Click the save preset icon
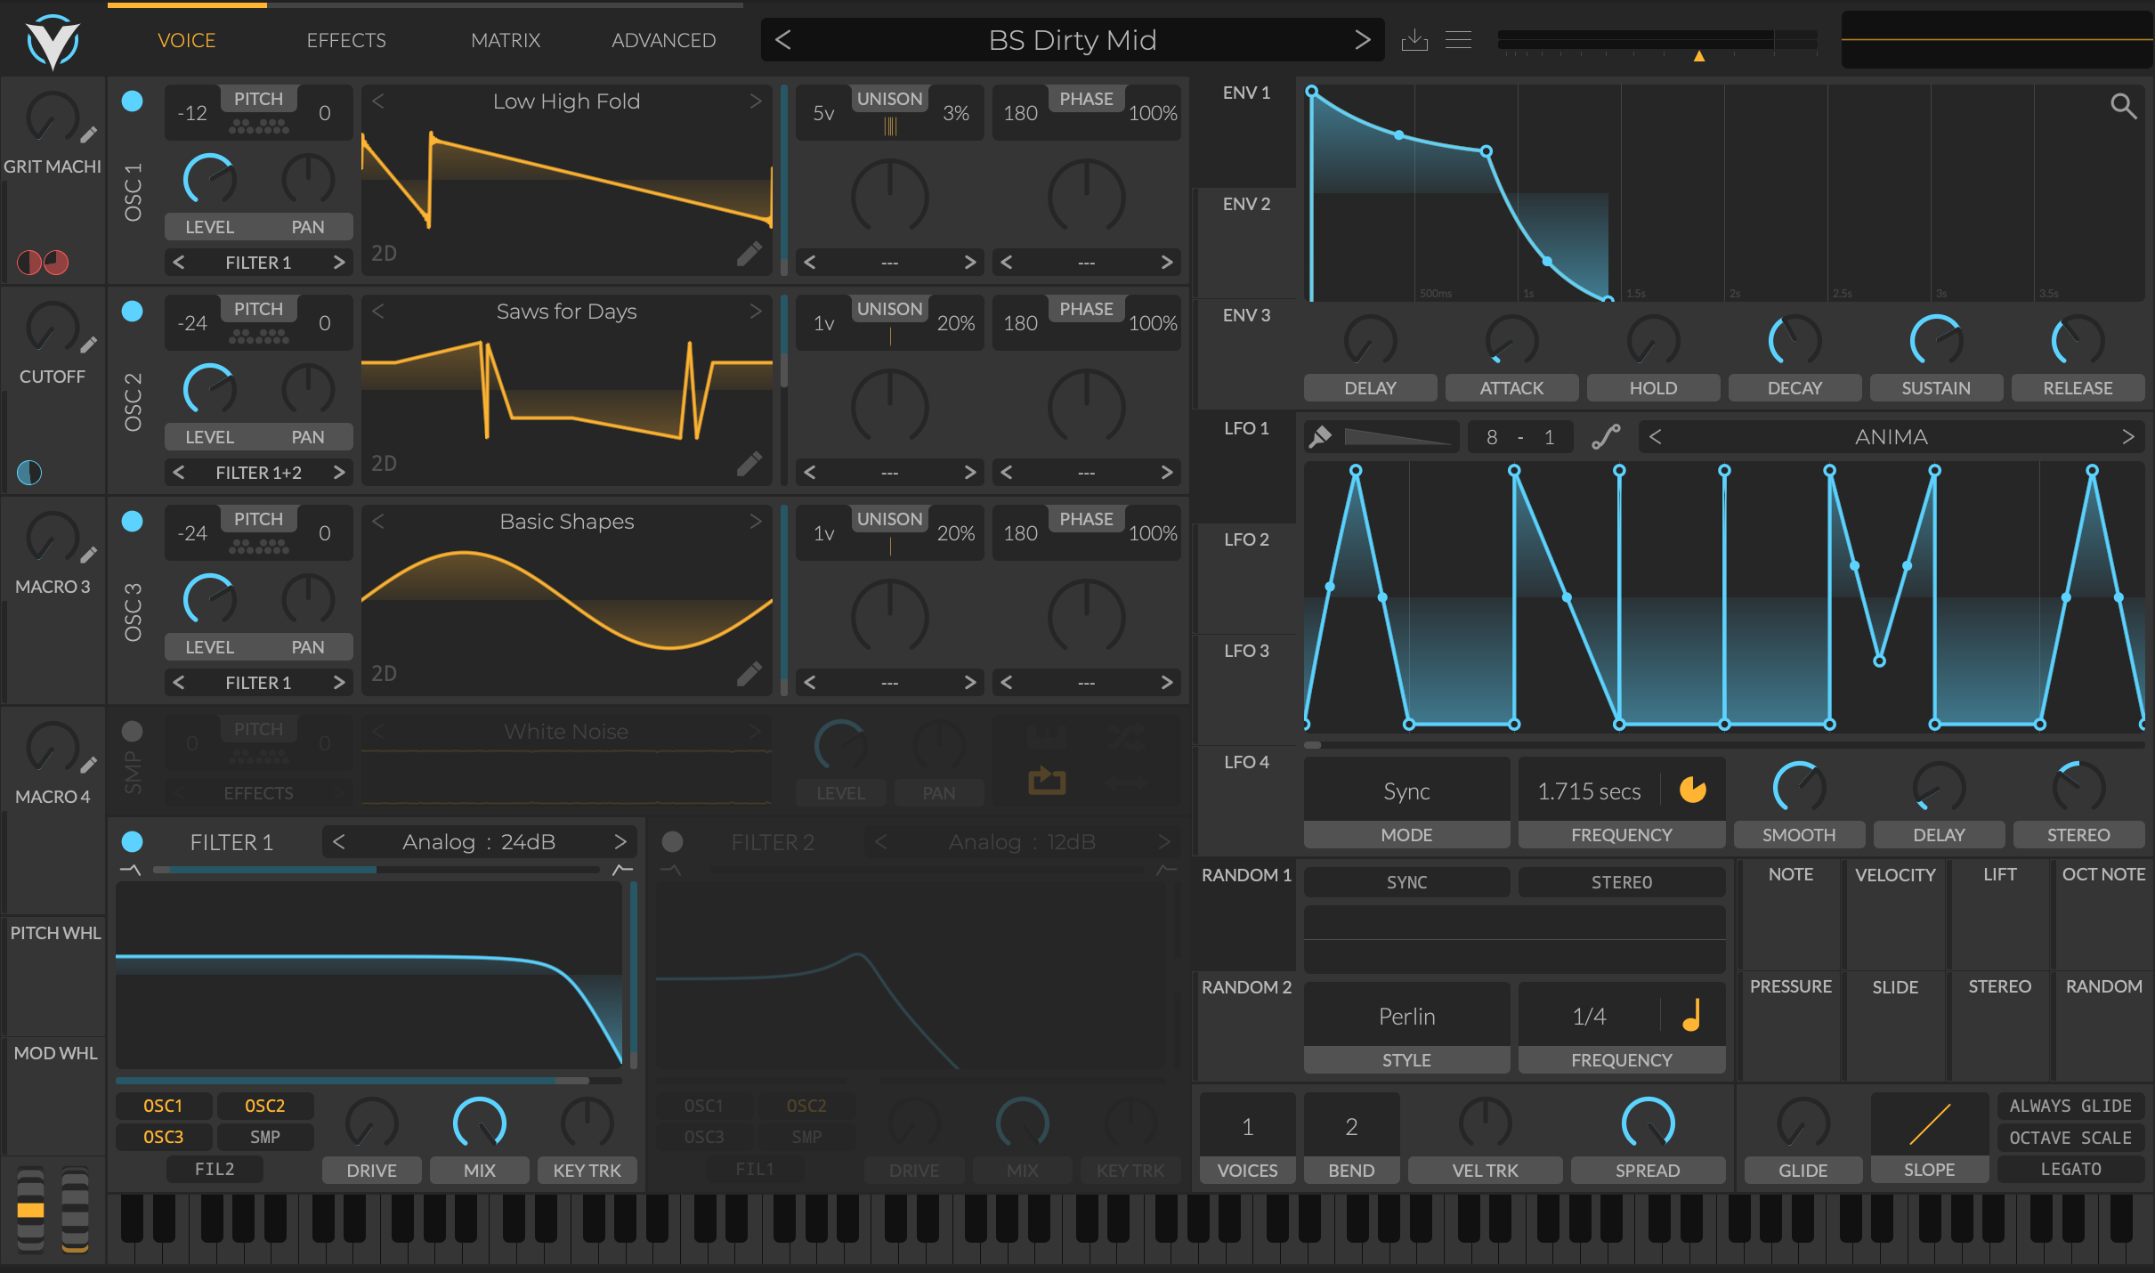The width and height of the screenshot is (2155, 1273). point(1414,40)
